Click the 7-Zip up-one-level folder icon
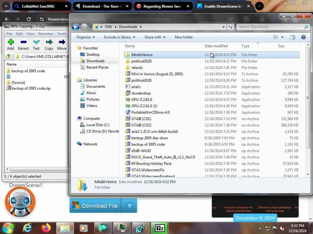Viewport: 313px width, 234px height. (x=8, y=56)
